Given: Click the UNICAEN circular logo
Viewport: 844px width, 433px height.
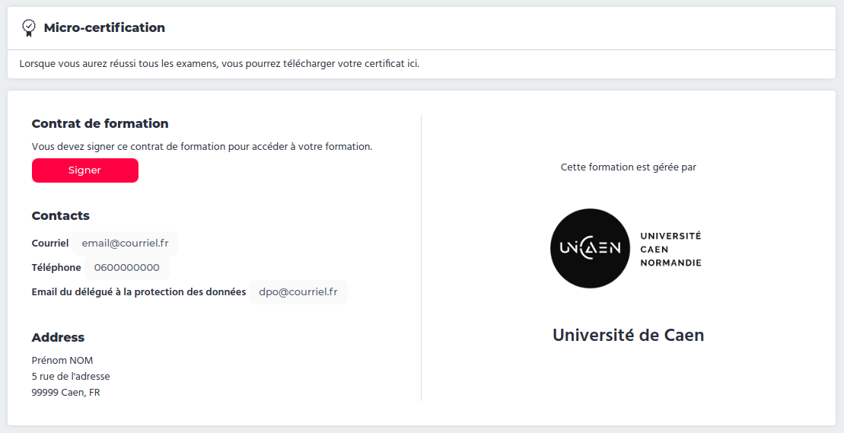Looking at the screenshot, I should click(x=590, y=249).
